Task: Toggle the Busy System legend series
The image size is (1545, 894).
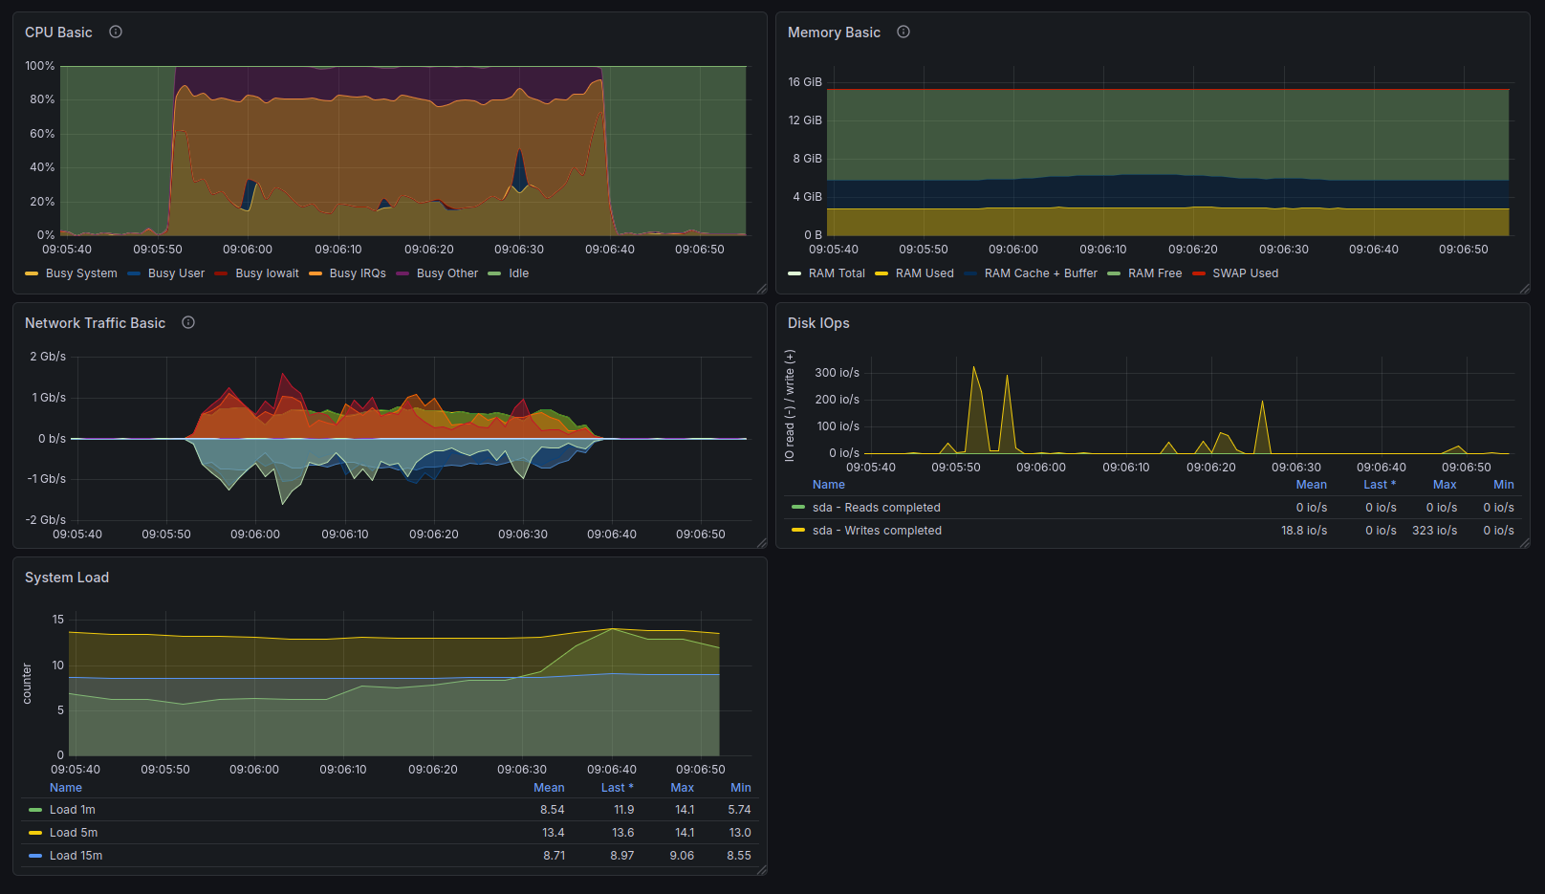Action: click(x=81, y=273)
